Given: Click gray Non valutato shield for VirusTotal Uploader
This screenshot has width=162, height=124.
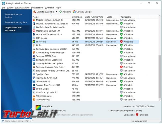Looking at the screenshot, I should pyautogui.click(x=121, y=93).
